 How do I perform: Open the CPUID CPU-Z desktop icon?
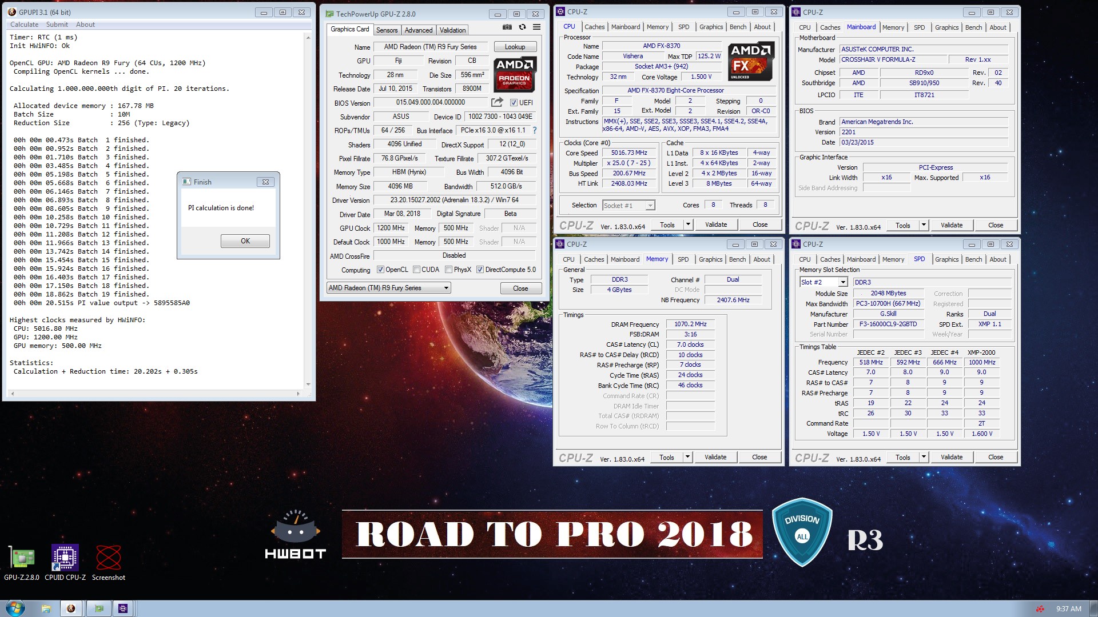click(x=65, y=563)
